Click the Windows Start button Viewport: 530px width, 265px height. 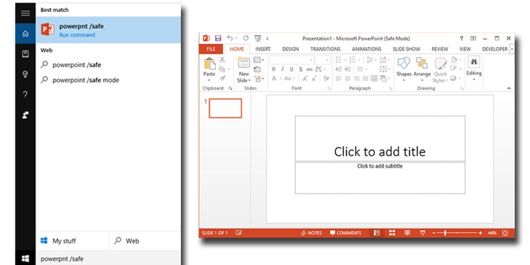click(25, 258)
